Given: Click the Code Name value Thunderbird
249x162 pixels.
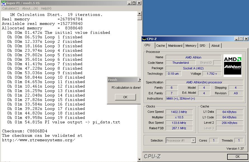Looking at the screenshot, I should 180,63.
